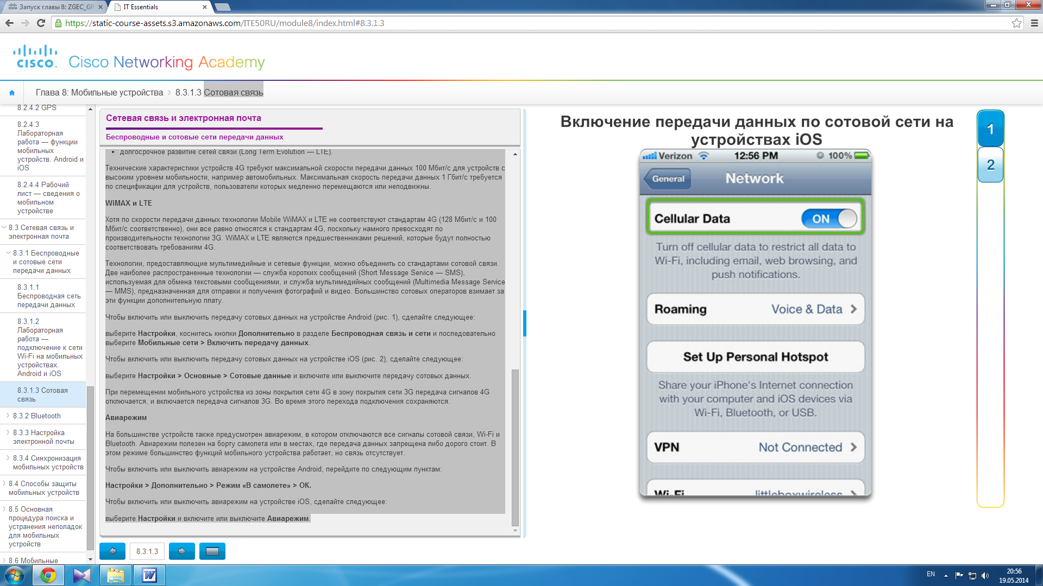Click Сетевая связь и электронная почта heading
This screenshot has width=1043, height=586.
click(x=184, y=118)
